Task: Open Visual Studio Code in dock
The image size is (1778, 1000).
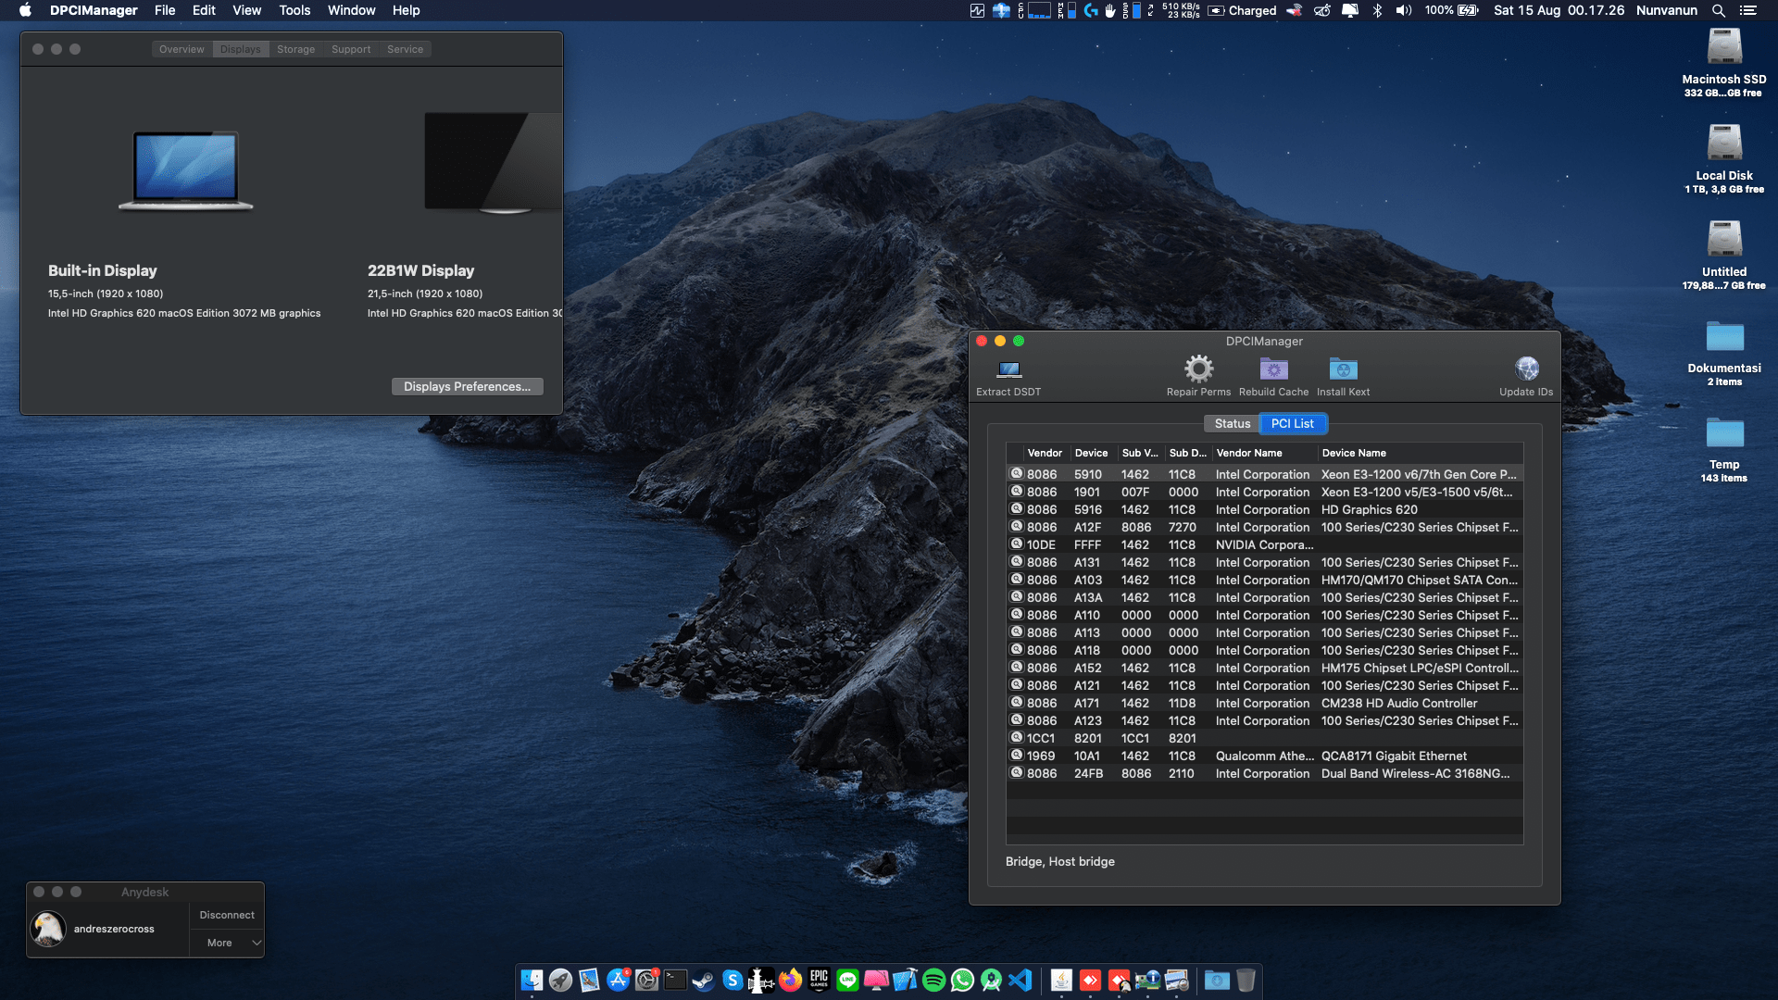Action: pyautogui.click(x=1020, y=980)
